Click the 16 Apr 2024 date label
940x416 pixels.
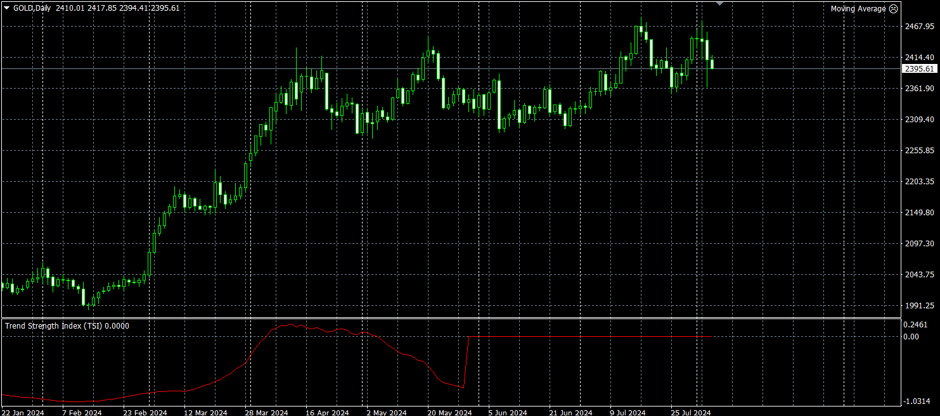point(327,412)
